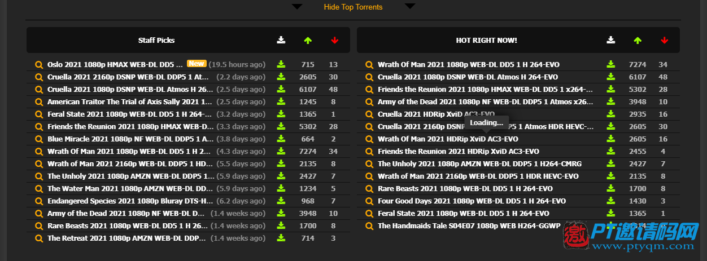
Task: Download Staff Picks Cruella 2160p DSNP torrent
Action: [281, 77]
